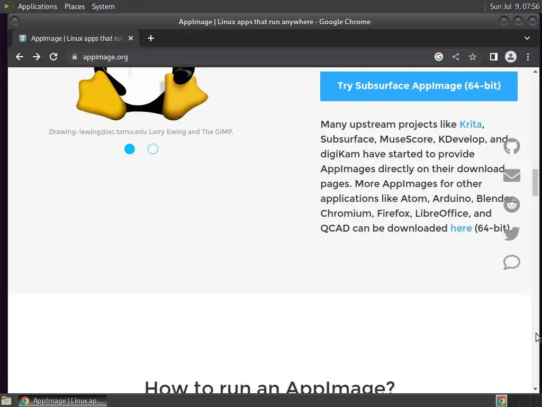Open the Reddit sidebar icon
The height and width of the screenshot is (407, 542).
[512, 205]
